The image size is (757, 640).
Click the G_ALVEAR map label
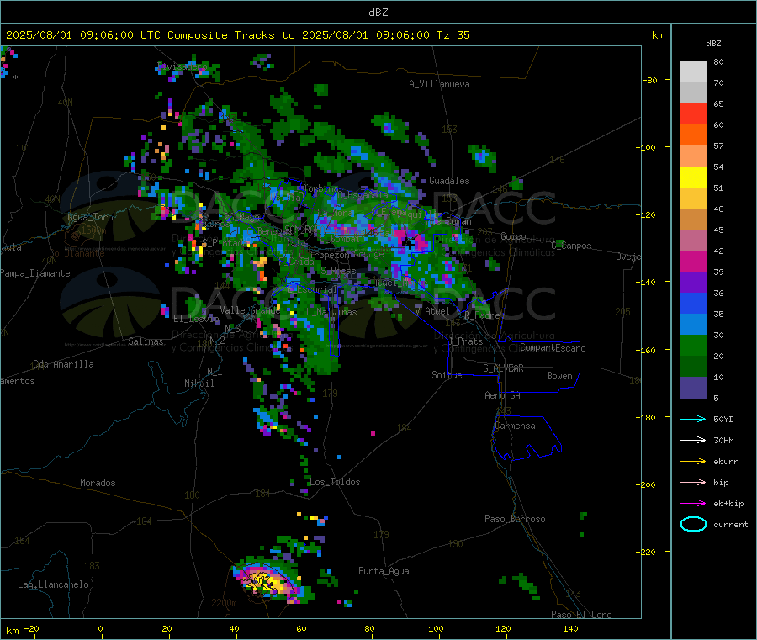pos(503,368)
